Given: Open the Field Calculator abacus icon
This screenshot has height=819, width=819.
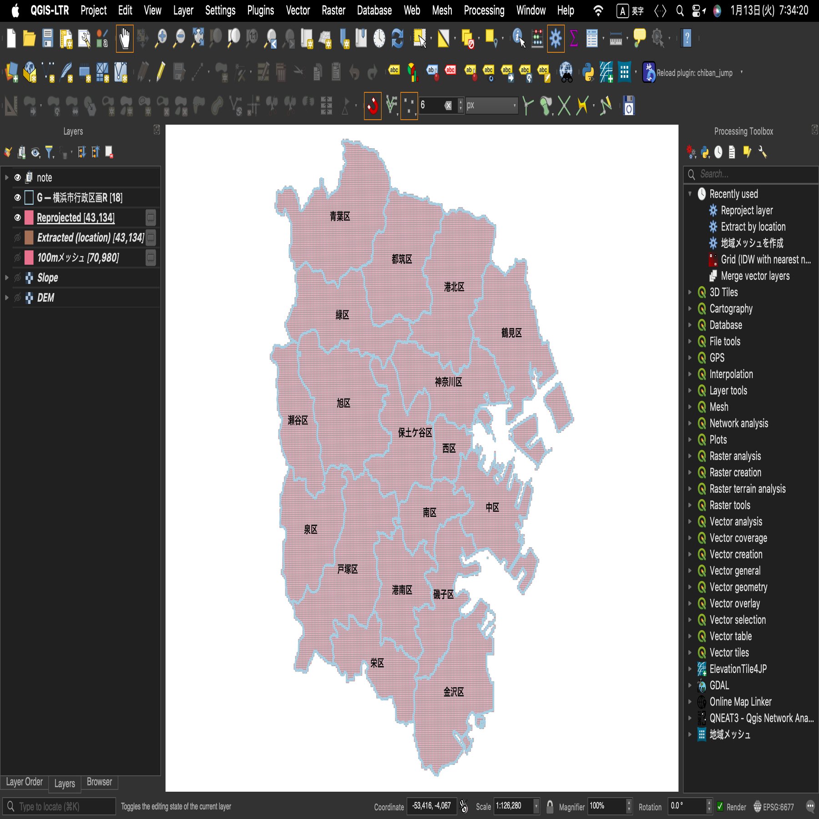Looking at the screenshot, I should pyautogui.click(x=537, y=38).
